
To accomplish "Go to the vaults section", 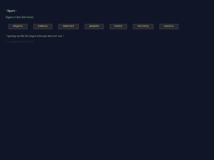I will click(x=169, y=26).
